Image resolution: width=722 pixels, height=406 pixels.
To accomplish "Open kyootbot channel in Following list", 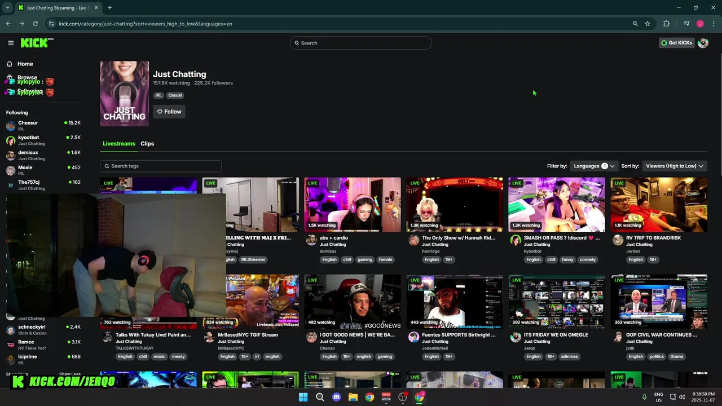I will coord(43,140).
